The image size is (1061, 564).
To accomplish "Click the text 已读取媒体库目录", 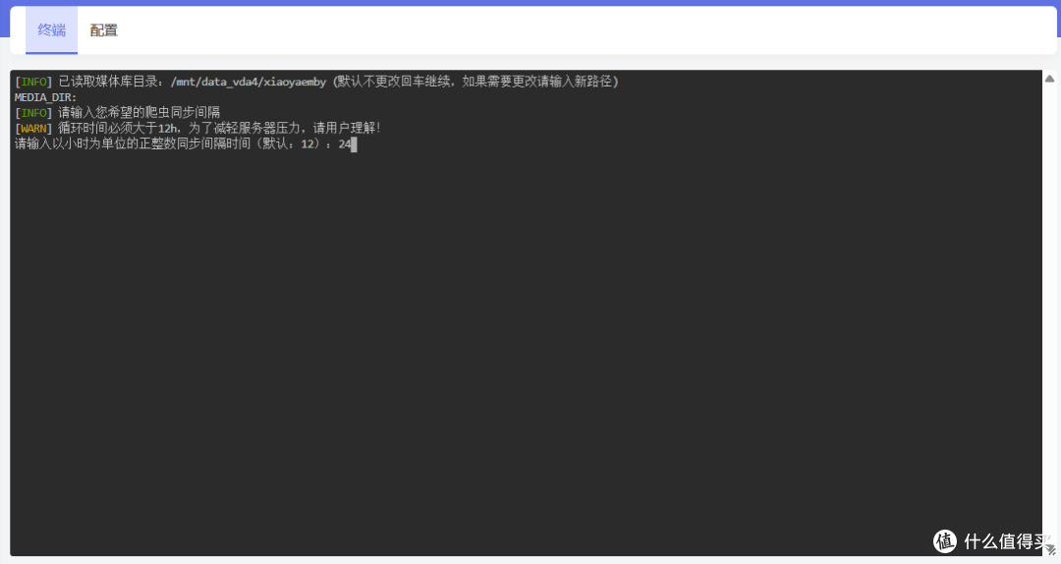I will [108, 82].
